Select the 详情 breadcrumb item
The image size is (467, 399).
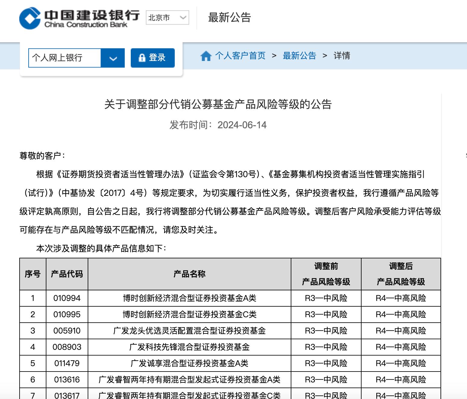click(x=342, y=56)
